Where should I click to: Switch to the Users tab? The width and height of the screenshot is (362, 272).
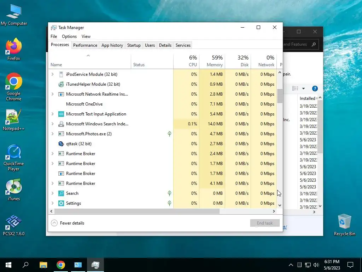[x=150, y=45]
